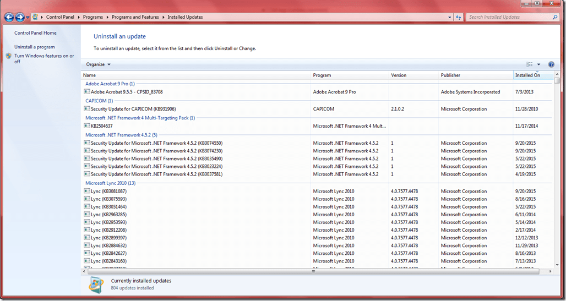Click the Uninstall a program link
The height and width of the screenshot is (301, 566).
click(34, 47)
